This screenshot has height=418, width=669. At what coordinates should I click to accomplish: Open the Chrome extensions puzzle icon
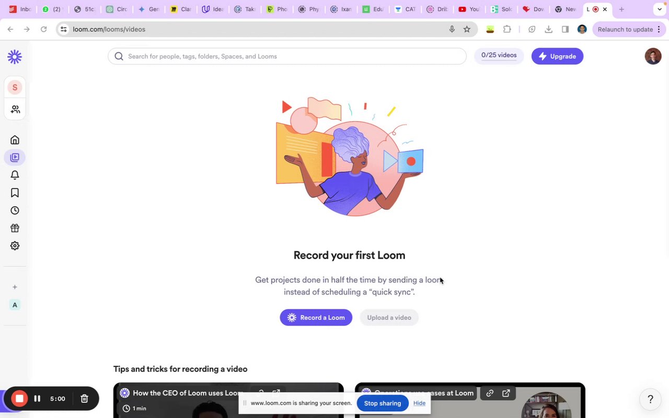(x=507, y=29)
